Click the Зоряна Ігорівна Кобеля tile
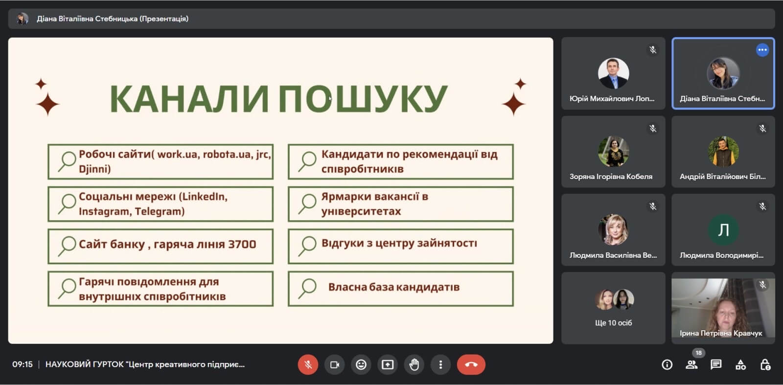This screenshot has width=783, height=385. point(613,152)
